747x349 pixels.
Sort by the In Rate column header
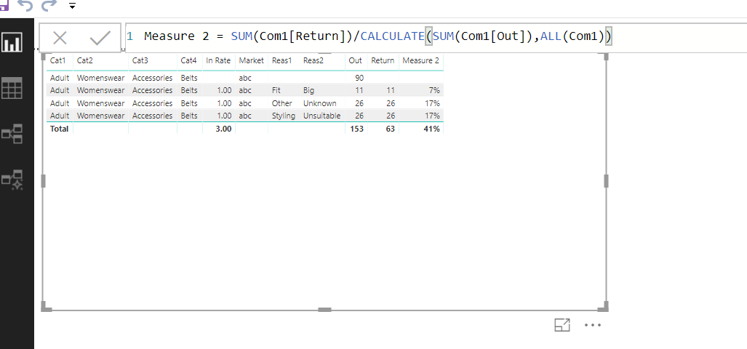click(x=218, y=60)
